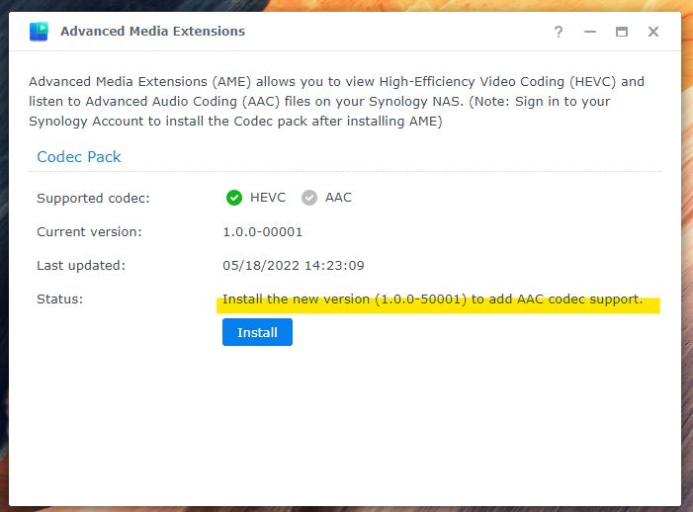Image resolution: width=693 pixels, height=512 pixels.
Task: Click the window title text
Action: tap(152, 32)
